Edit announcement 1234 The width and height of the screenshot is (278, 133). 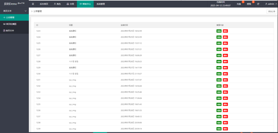coord(219,98)
